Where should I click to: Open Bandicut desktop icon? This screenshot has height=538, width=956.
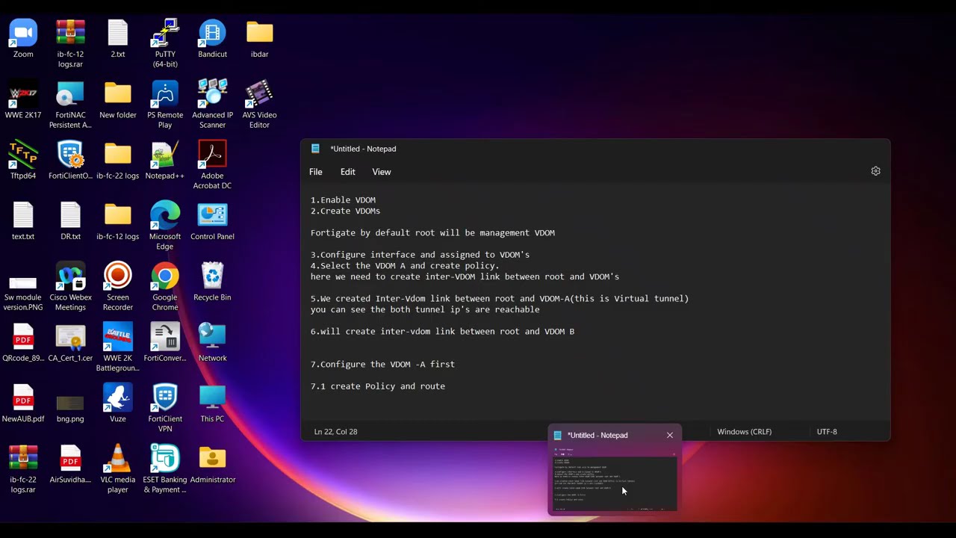point(212,40)
